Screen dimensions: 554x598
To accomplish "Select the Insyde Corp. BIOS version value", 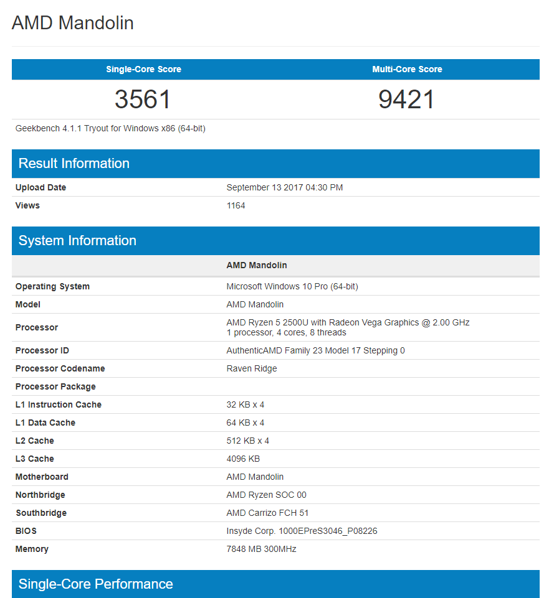I will point(302,531).
